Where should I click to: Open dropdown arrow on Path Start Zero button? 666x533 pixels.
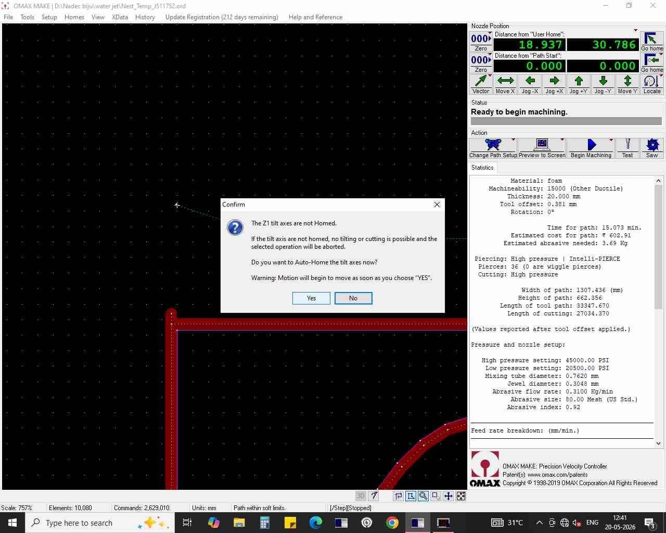pyautogui.click(x=490, y=55)
